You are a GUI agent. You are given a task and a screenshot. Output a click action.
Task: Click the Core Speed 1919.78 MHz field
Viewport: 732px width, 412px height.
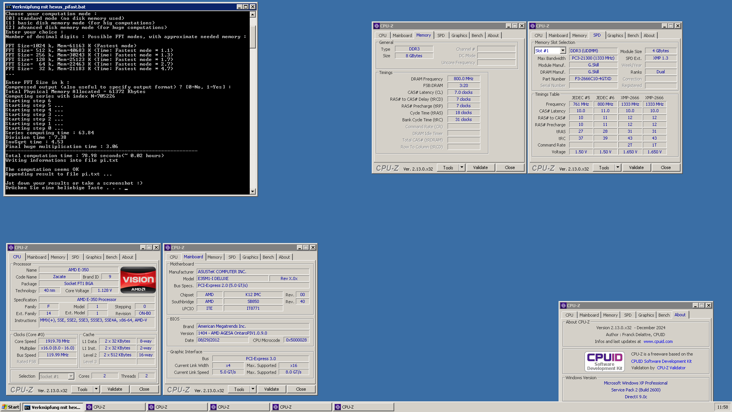tap(58, 341)
